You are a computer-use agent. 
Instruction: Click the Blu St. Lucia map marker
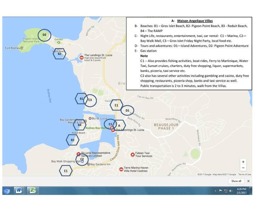(x=90, y=118)
